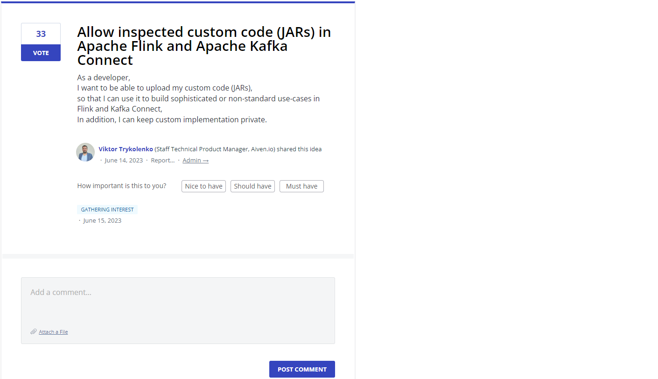Click the 'Attach a File' link
658x379 pixels.
(x=53, y=332)
